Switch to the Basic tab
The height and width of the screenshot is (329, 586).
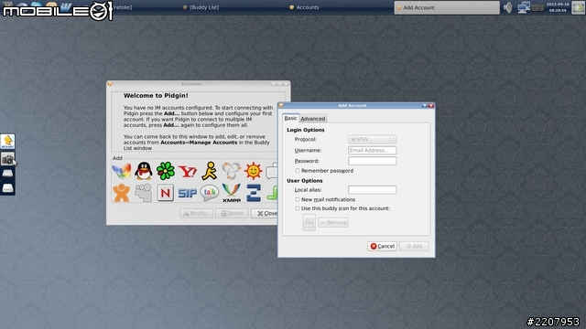coord(290,118)
